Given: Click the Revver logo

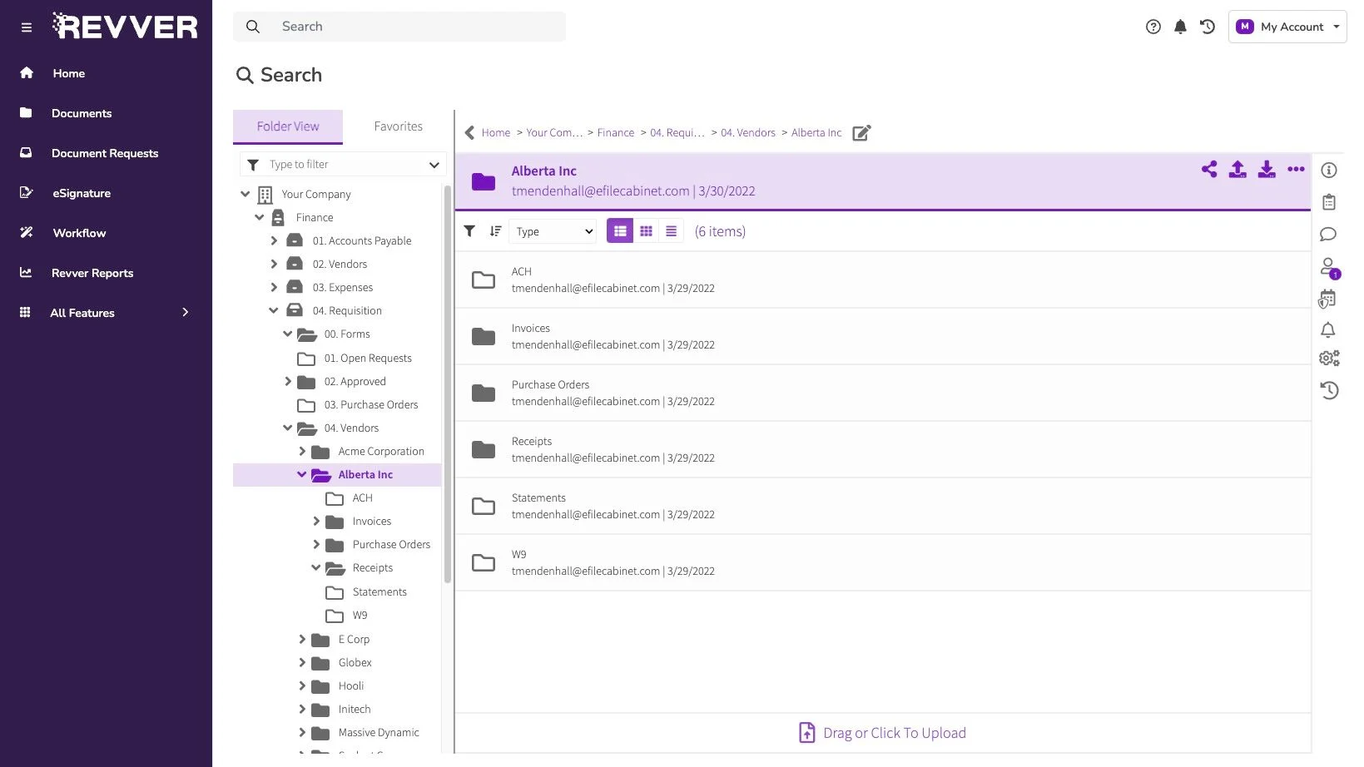Looking at the screenshot, I should pyautogui.click(x=126, y=27).
